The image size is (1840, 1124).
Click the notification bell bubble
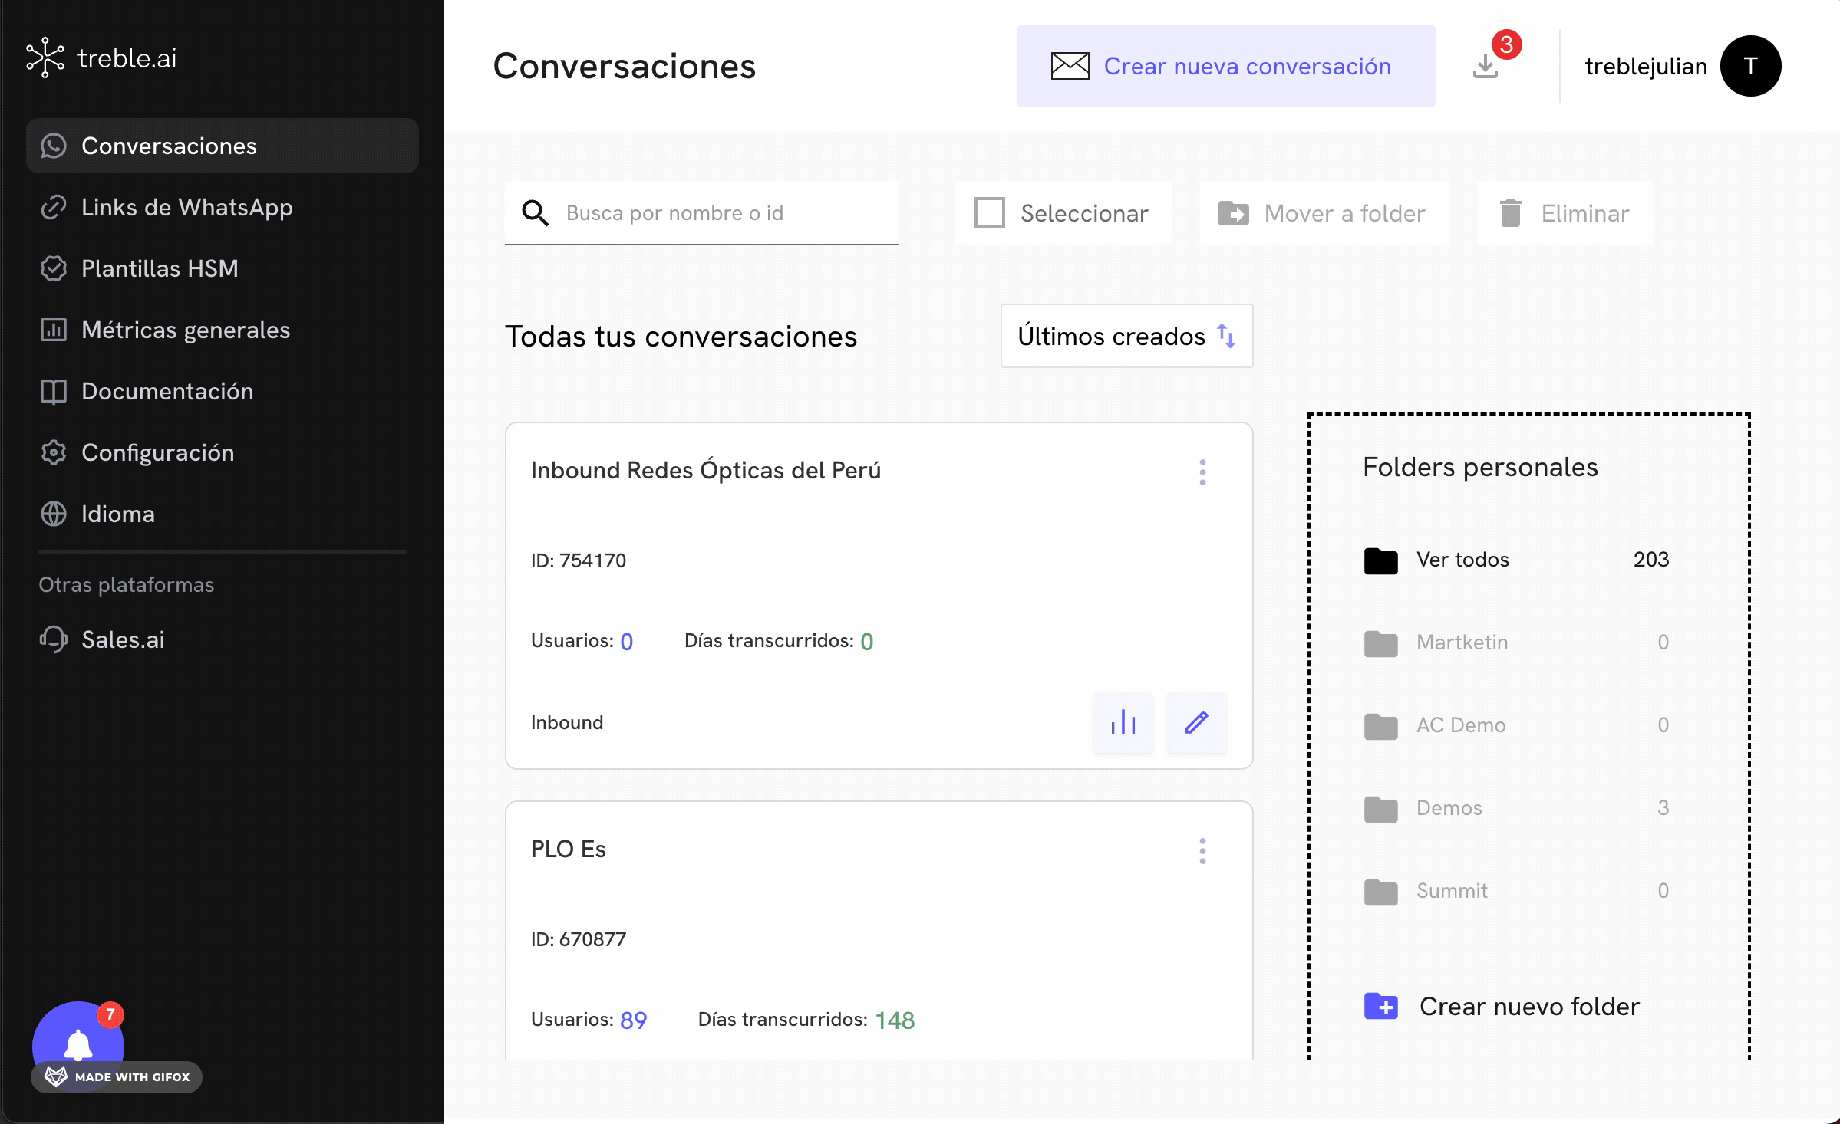click(77, 1043)
